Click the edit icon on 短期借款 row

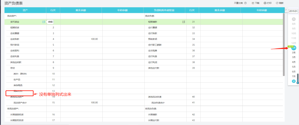(x=184, y=22)
